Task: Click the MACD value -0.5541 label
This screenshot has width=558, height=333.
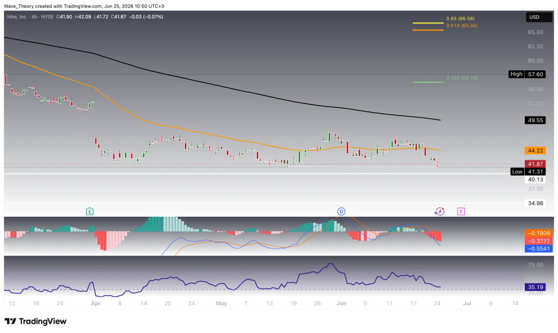Action: click(x=539, y=249)
